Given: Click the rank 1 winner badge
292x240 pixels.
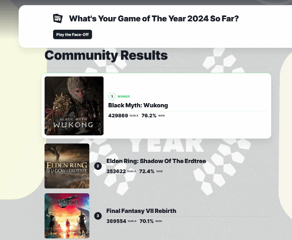Looking at the screenshot, I should coord(112,97).
